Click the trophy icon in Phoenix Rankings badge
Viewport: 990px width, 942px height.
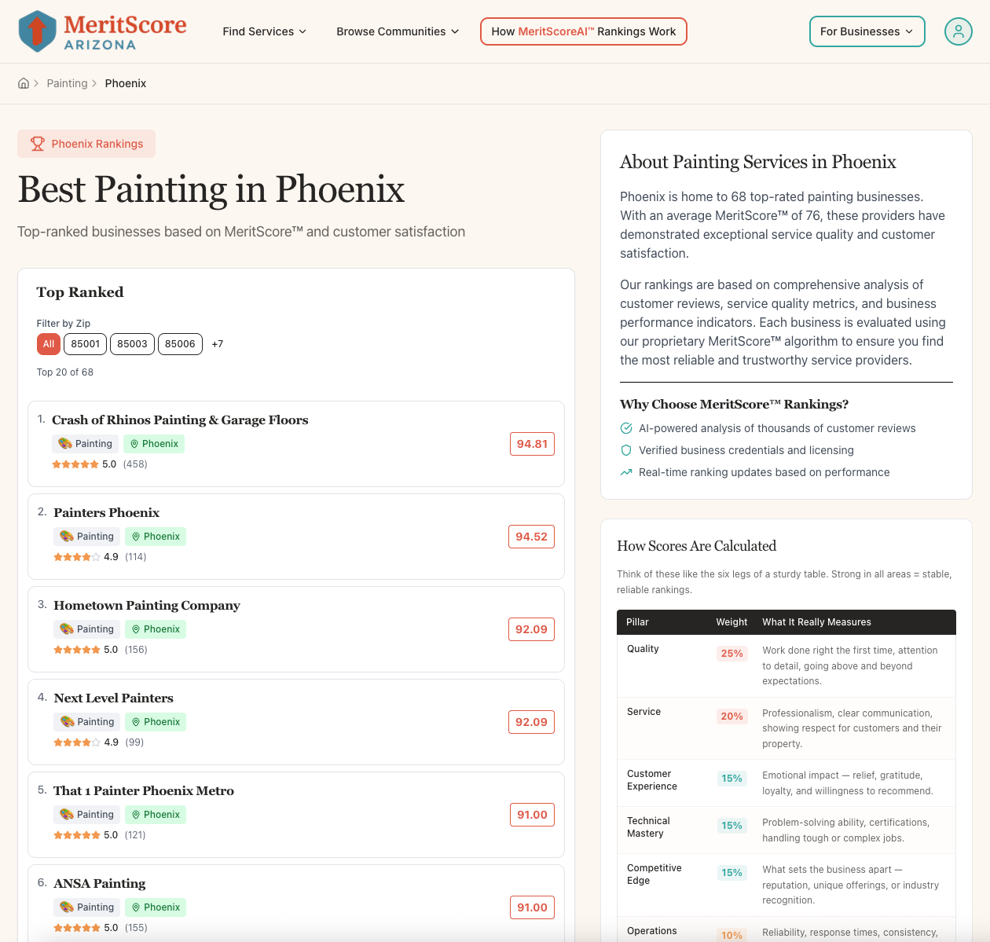point(38,144)
